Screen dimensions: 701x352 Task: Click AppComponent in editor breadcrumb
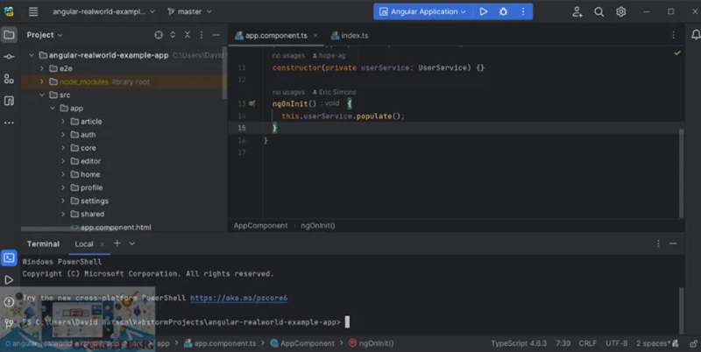[260, 226]
